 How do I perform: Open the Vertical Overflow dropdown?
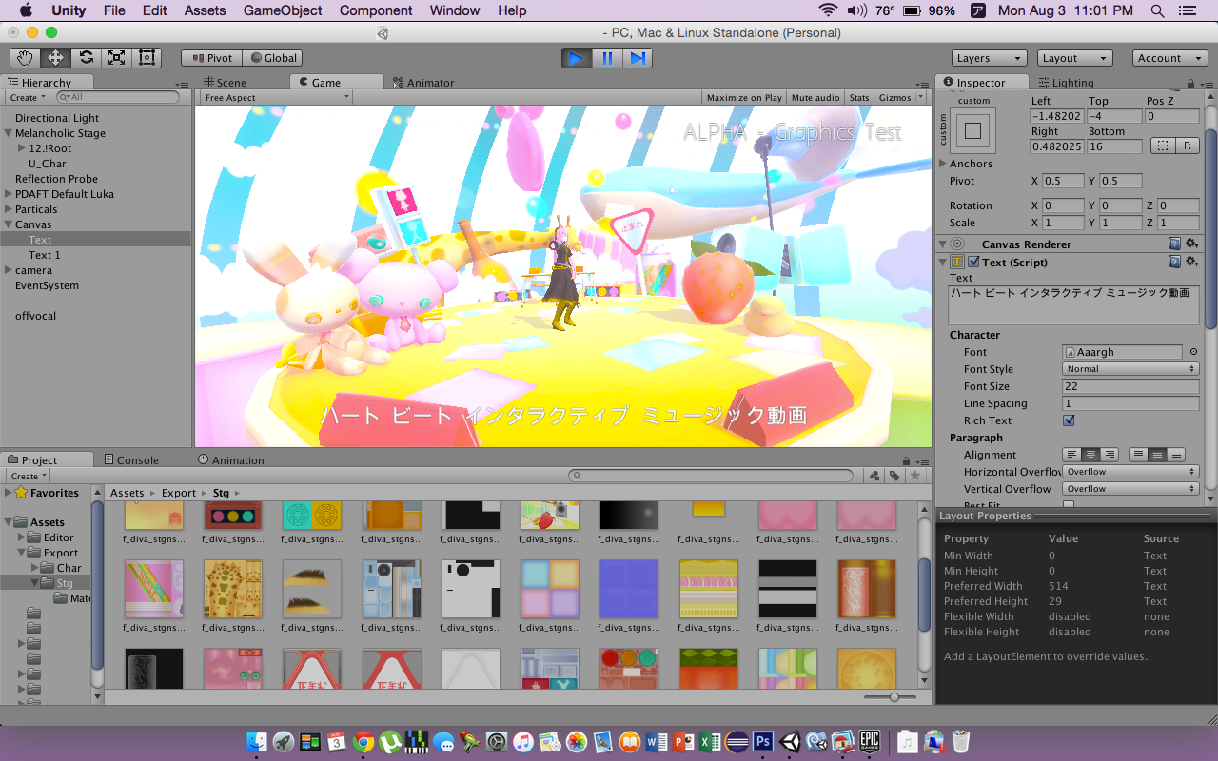(x=1130, y=489)
